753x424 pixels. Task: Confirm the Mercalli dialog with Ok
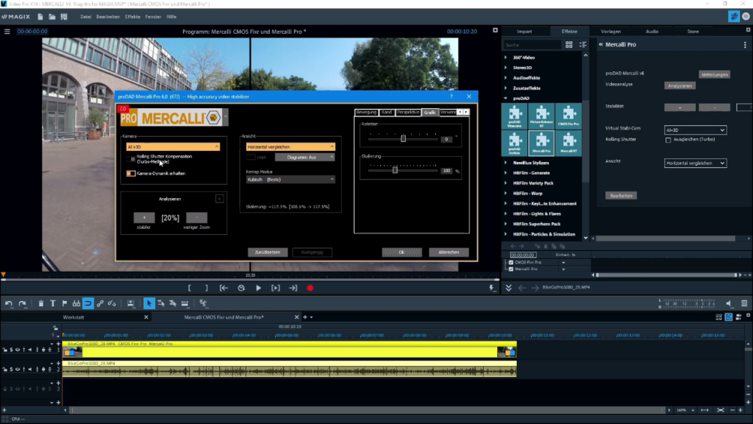tap(402, 252)
